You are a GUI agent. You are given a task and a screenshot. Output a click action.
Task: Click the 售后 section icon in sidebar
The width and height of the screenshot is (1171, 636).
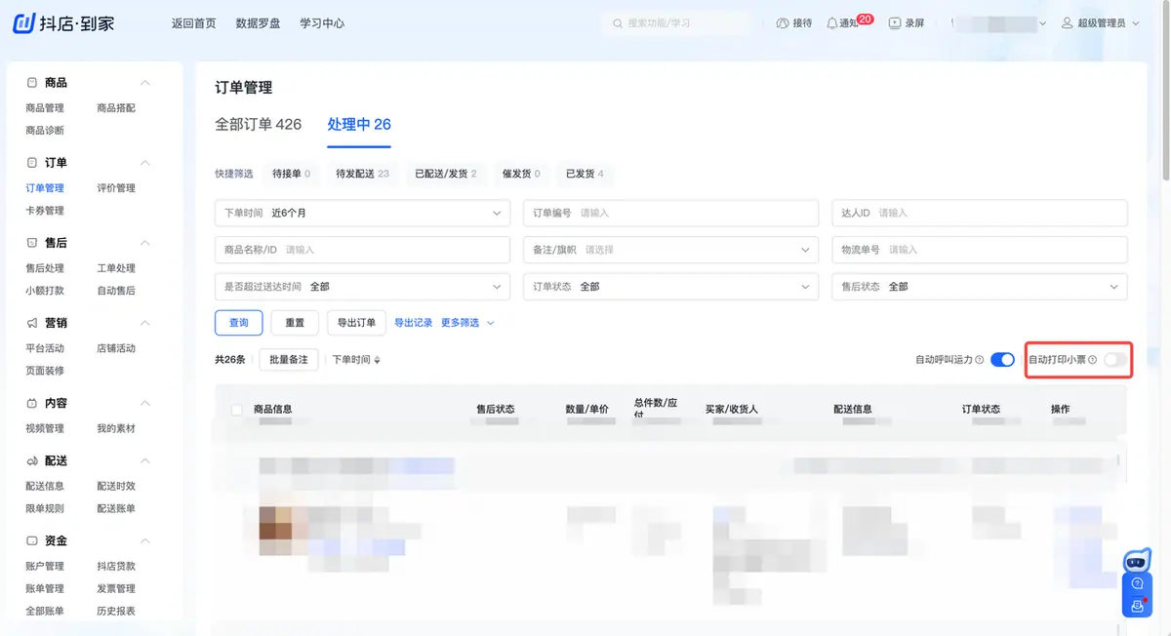coord(32,243)
